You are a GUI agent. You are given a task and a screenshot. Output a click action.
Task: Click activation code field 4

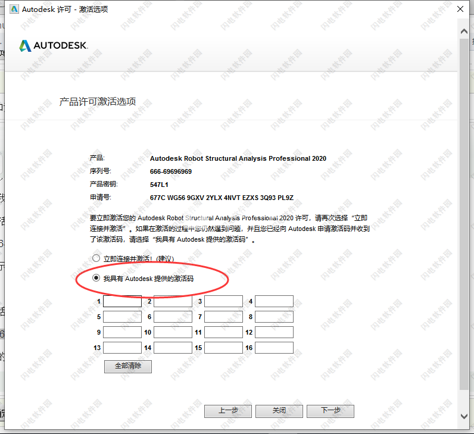click(x=274, y=301)
